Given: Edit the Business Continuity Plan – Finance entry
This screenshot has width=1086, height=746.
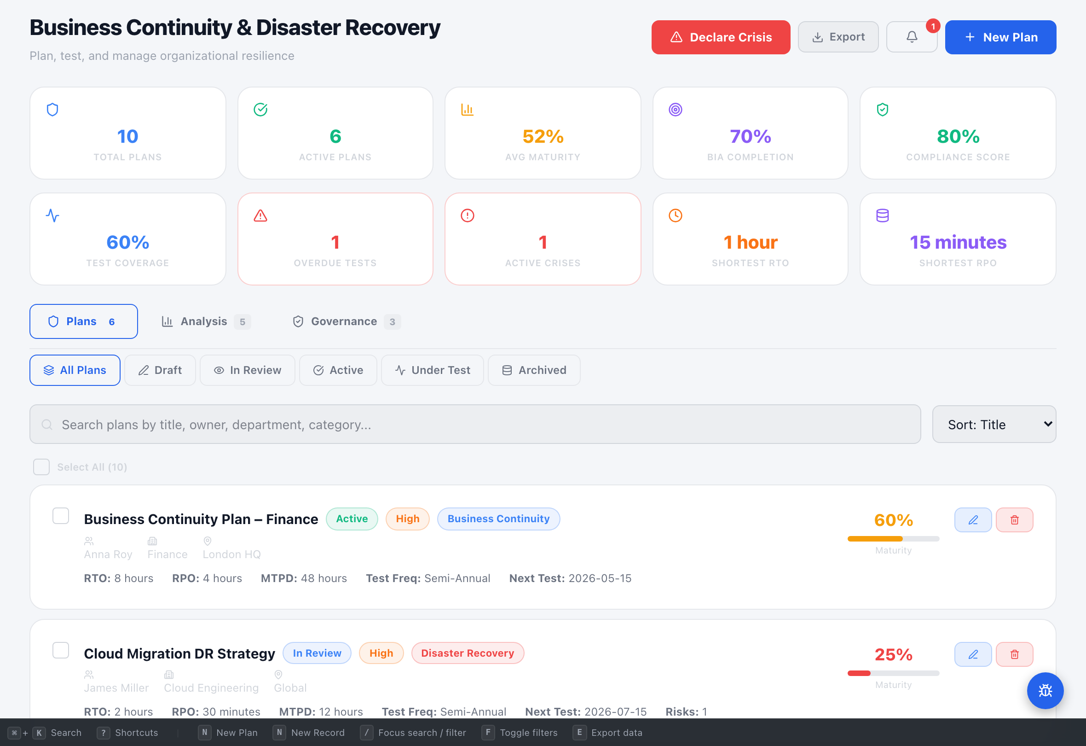Looking at the screenshot, I should pyautogui.click(x=972, y=519).
